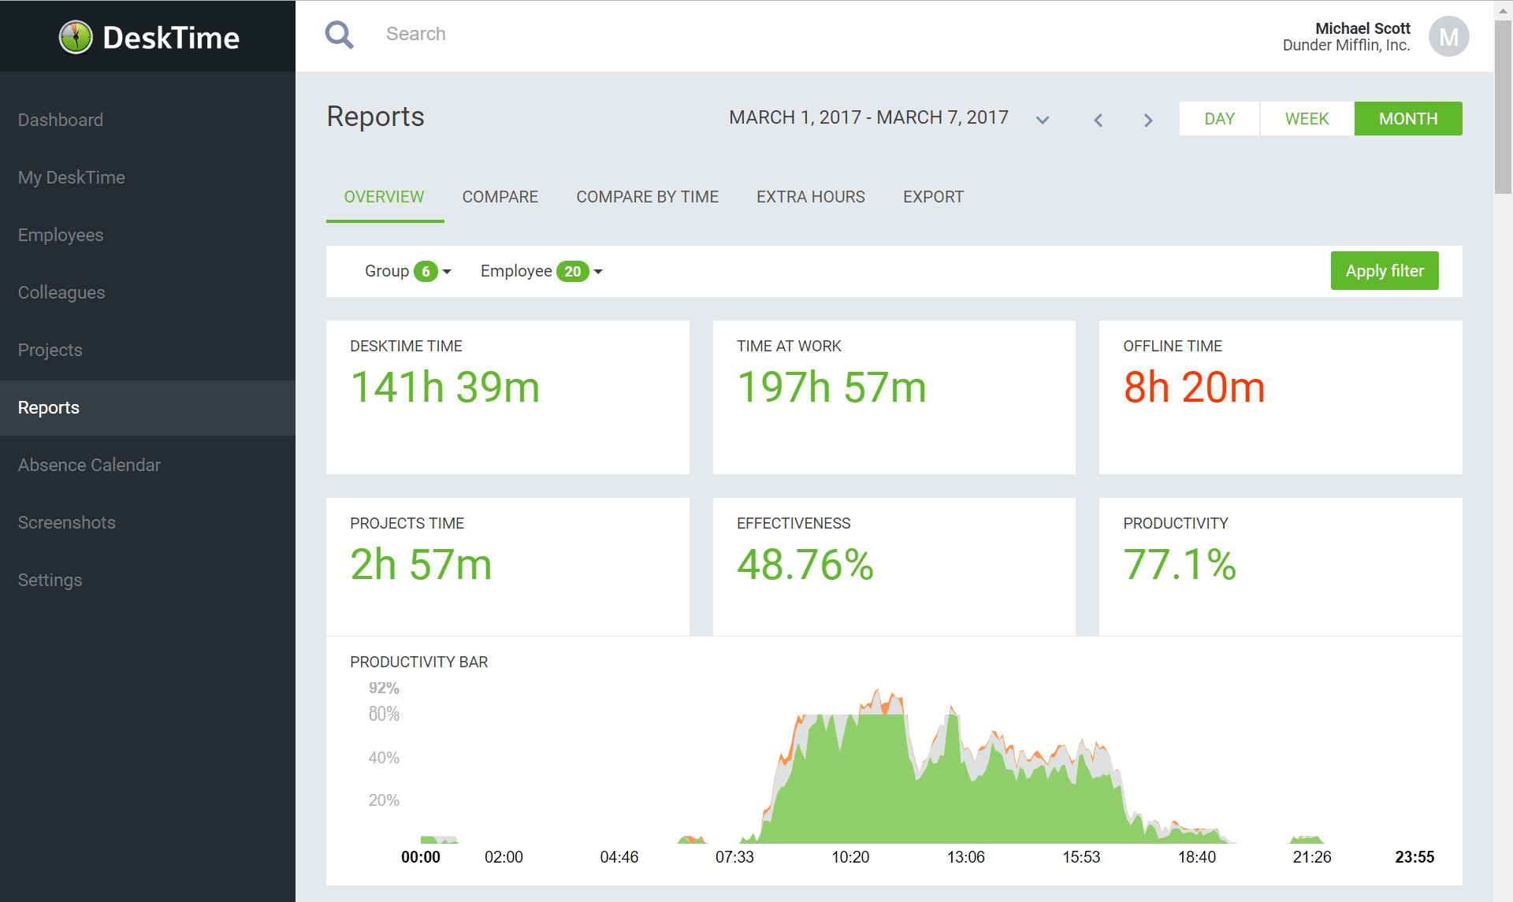
Task: Click the Michael Scott user name
Action: [x=1362, y=28]
